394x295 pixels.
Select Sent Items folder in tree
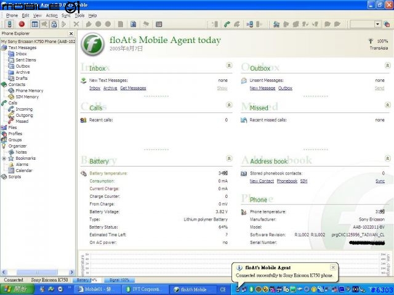(x=26, y=60)
